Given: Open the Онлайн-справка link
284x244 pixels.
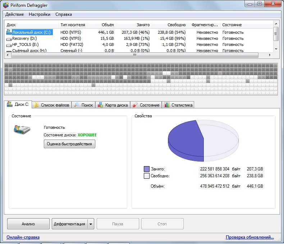Looking at the screenshot, I should pyautogui.click(x=23, y=237).
